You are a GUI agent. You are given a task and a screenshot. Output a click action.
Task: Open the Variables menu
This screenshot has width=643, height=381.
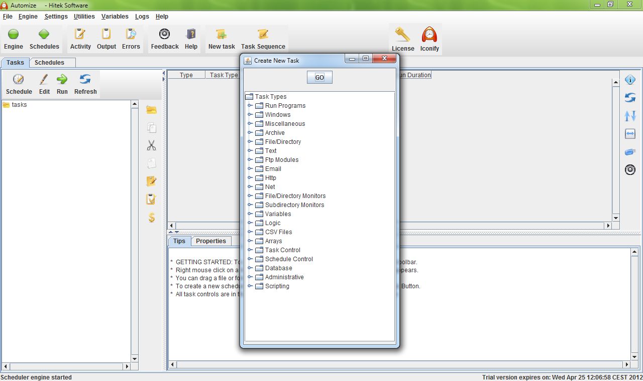[x=115, y=17]
